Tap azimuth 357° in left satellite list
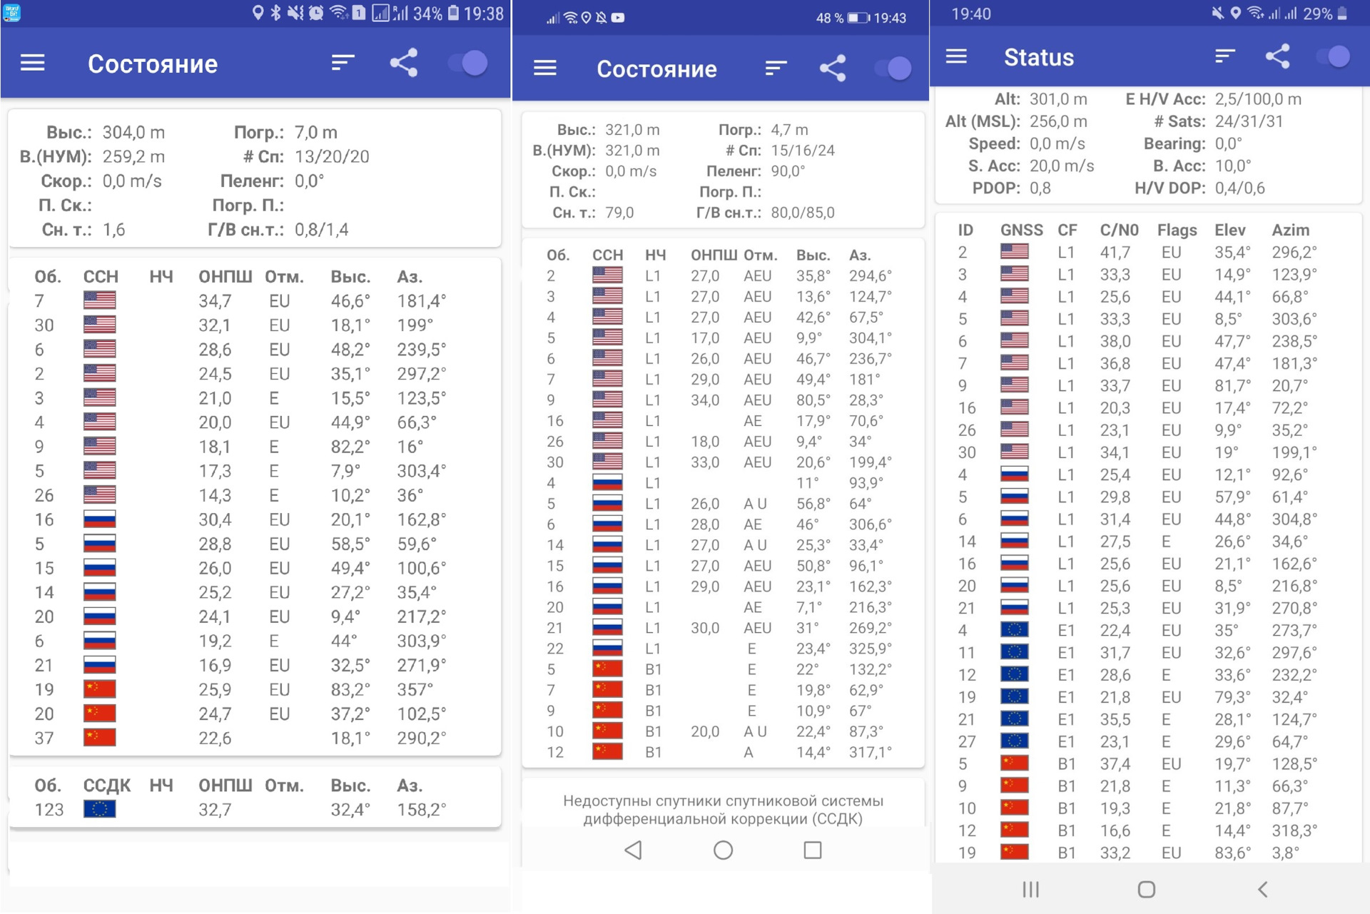This screenshot has height=914, width=1370. tap(415, 689)
